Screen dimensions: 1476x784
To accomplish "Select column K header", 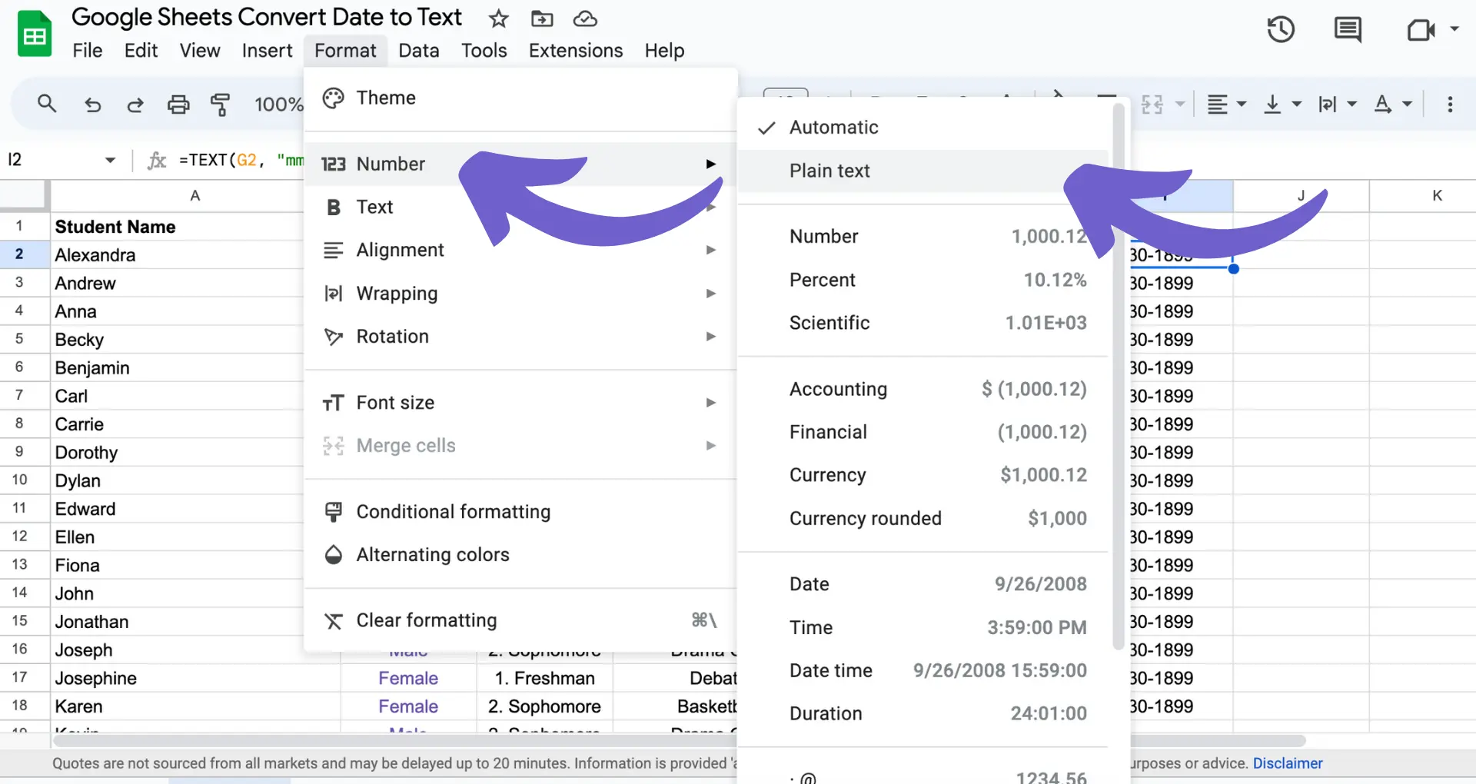I will tap(1437, 195).
